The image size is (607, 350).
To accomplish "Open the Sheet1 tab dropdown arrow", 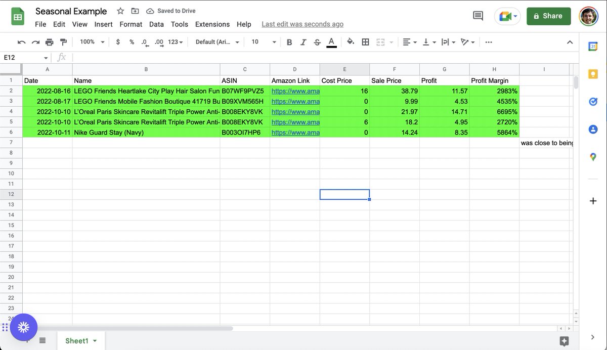I will tap(95, 341).
